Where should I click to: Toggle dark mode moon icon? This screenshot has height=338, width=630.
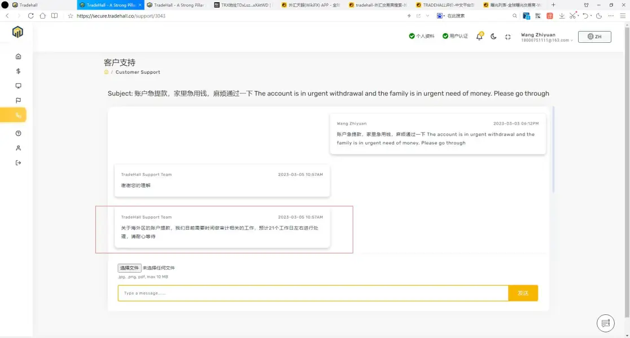493,37
